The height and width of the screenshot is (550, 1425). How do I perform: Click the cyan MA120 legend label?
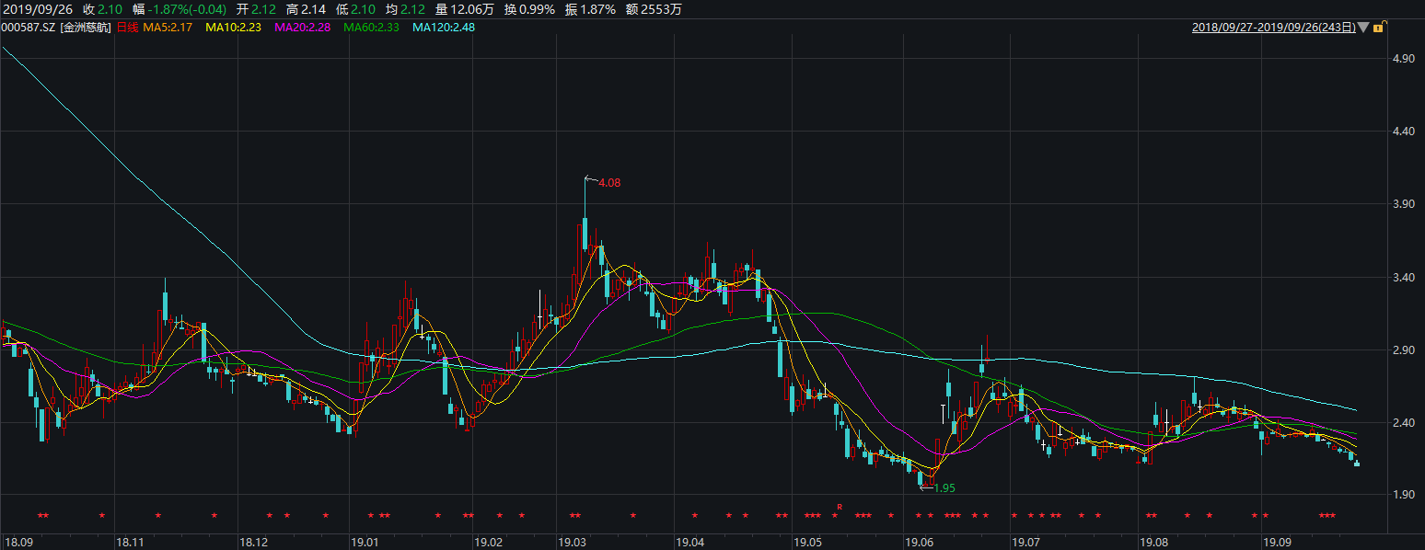[444, 28]
